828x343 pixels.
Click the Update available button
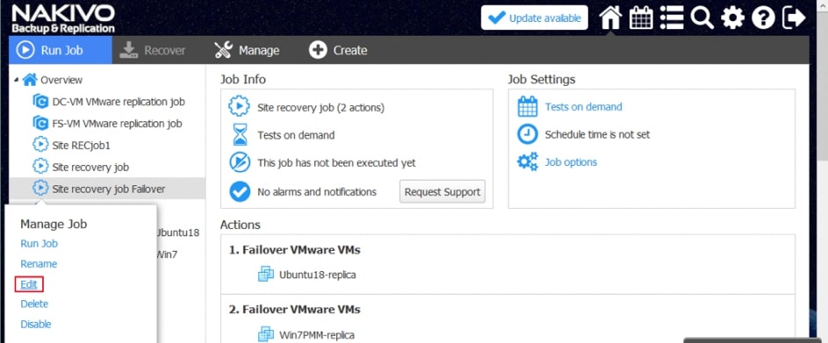[x=535, y=18]
